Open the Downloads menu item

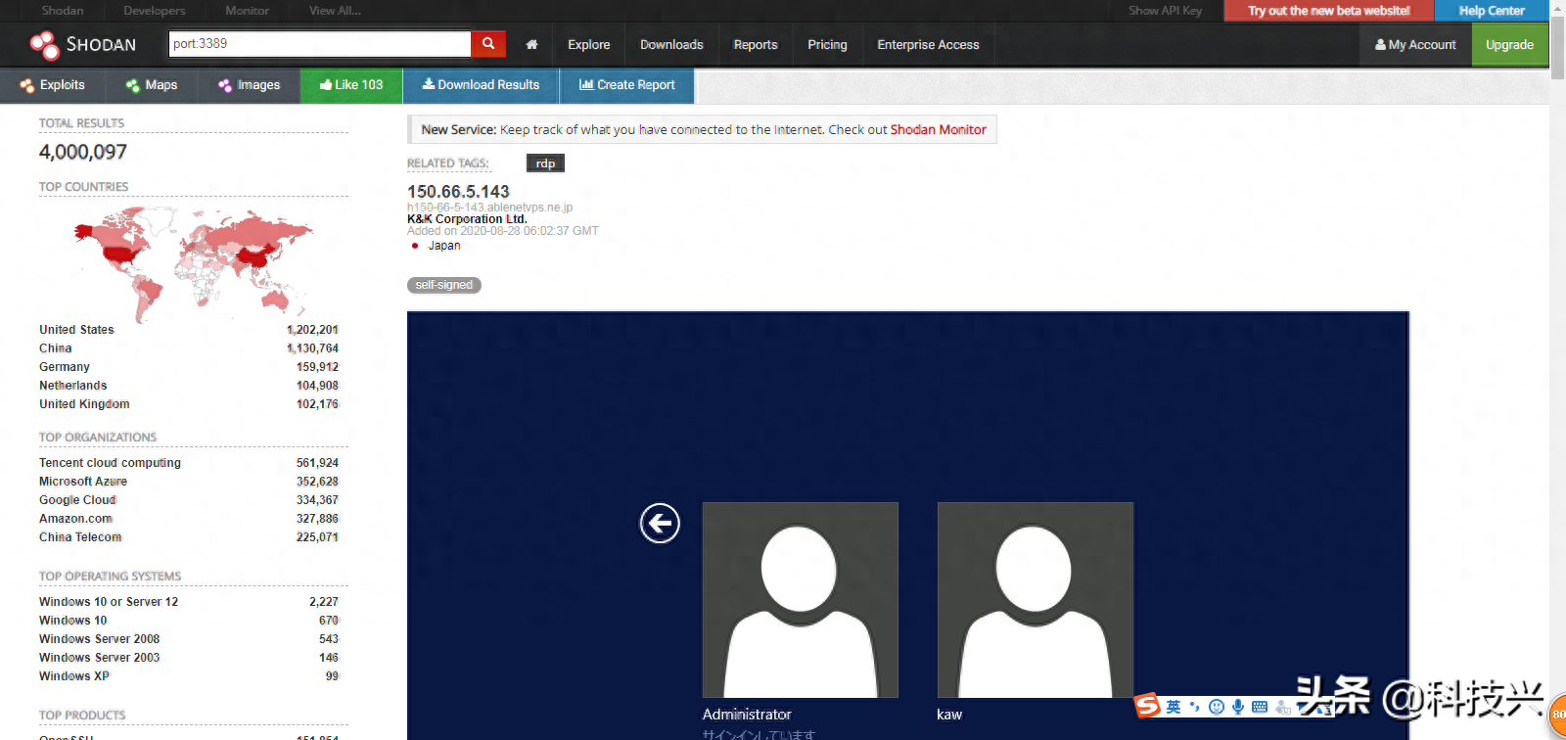[x=671, y=45]
